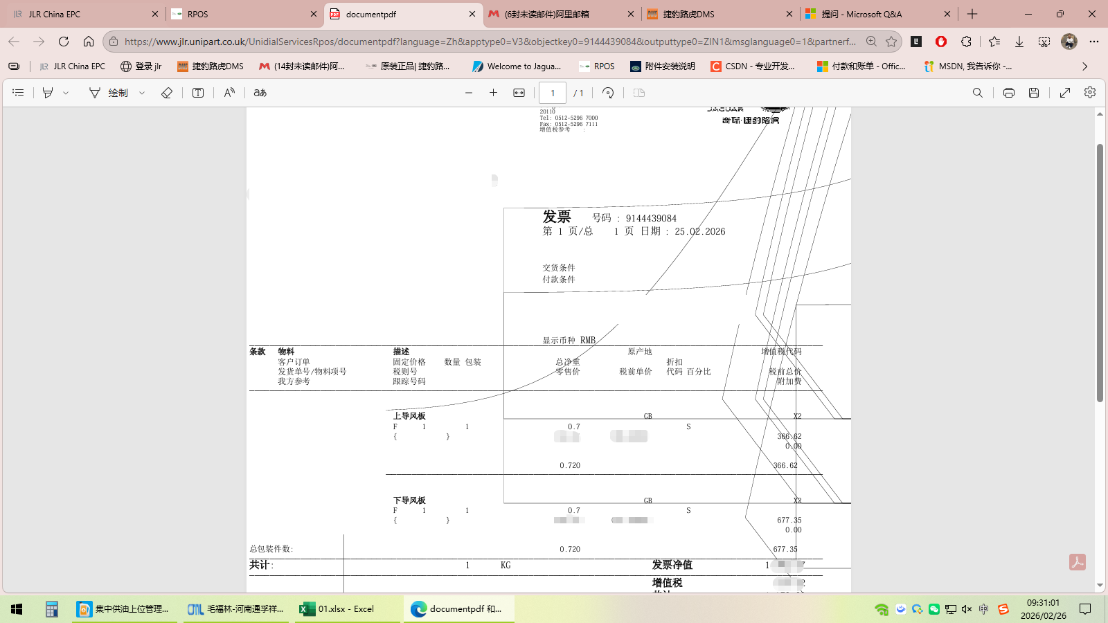Viewport: 1108px width, 623px height.
Task: Switch to the 捷豹路虎DMS browser tab
Action: [720, 14]
